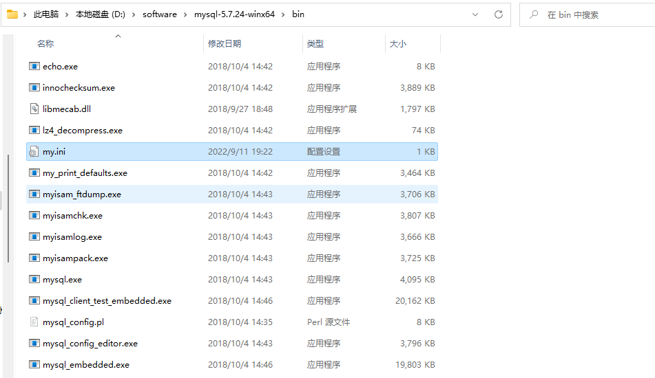655x378 pixels.
Task: Click the mysql_client_test_embedded.exe file icon
Action: tap(34, 300)
